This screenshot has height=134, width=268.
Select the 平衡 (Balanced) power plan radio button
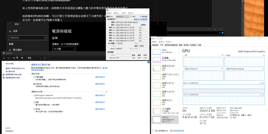tap(34, 77)
